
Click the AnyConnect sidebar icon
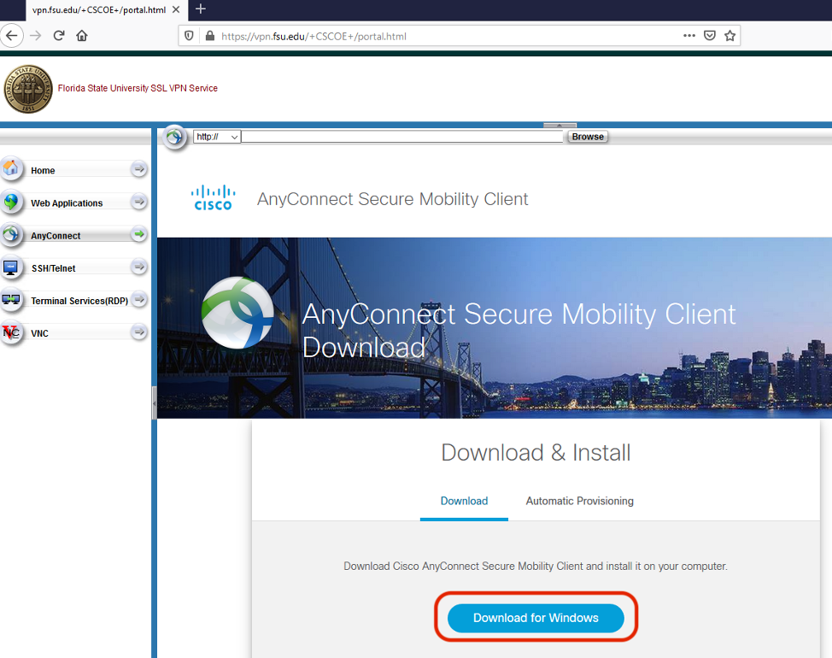[x=11, y=234]
